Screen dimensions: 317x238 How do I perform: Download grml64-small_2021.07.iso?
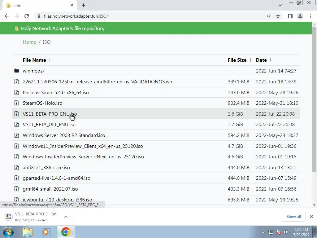point(50,189)
